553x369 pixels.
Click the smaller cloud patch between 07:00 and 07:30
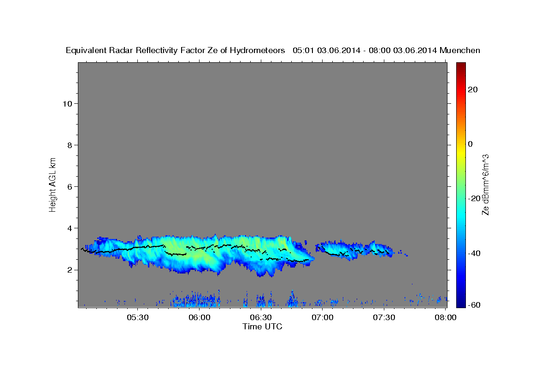pyautogui.click(x=354, y=250)
